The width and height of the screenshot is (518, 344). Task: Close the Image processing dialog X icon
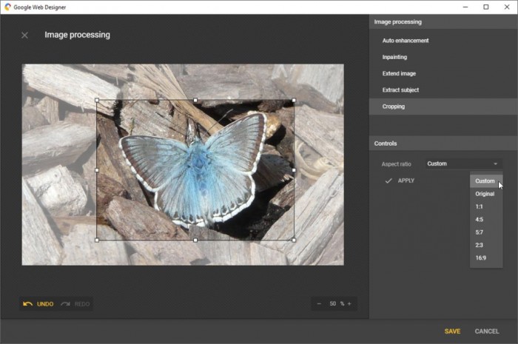coord(24,35)
